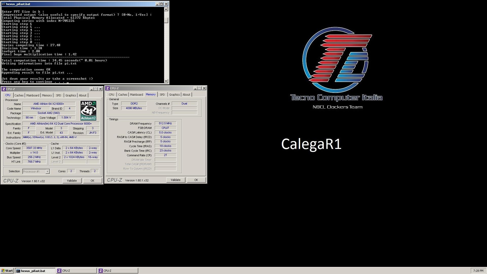Image resolution: width=487 pixels, height=274 pixels.
Task: Switch to Mainboard tab in left CPU-Z window
Action: pos(33,95)
